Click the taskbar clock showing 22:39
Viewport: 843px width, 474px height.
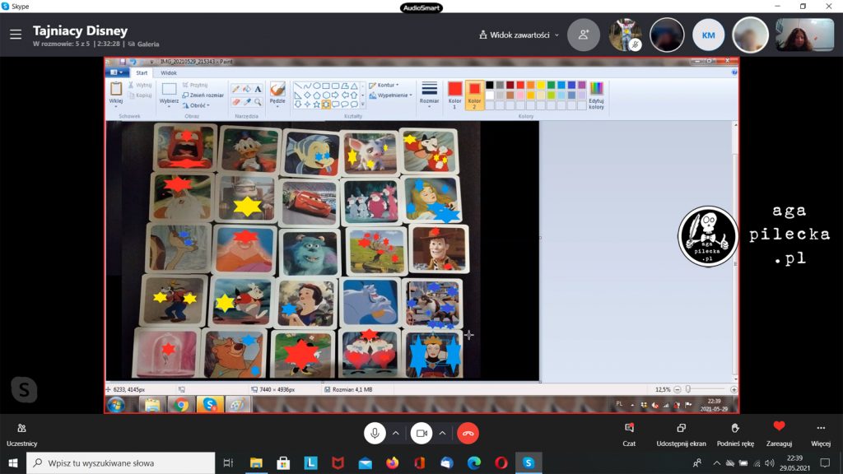coord(794,462)
